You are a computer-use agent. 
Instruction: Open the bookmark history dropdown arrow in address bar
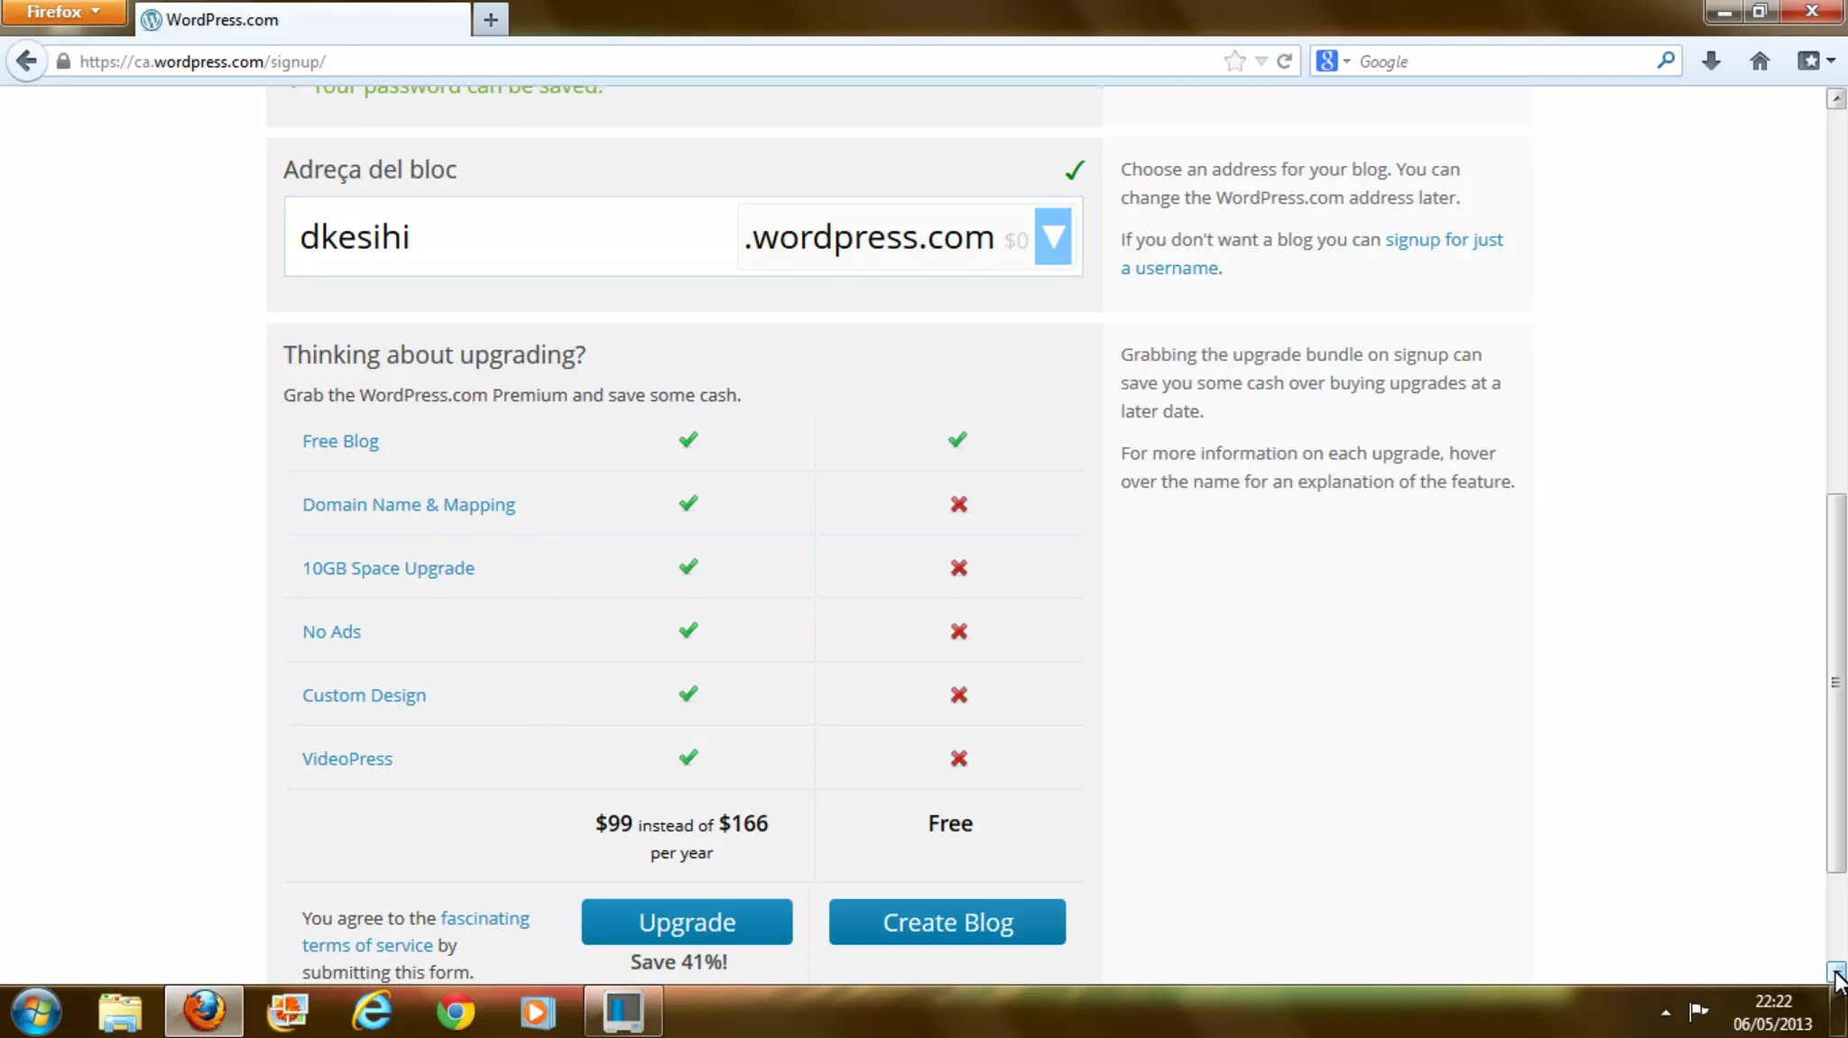[x=1261, y=61]
